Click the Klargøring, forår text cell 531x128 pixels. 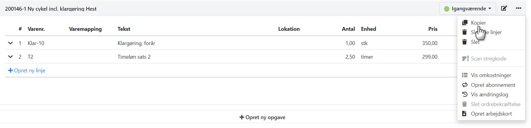point(136,43)
